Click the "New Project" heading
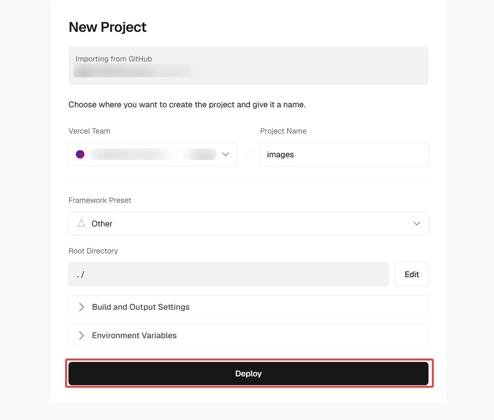This screenshot has height=420, width=494. tap(108, 27)
